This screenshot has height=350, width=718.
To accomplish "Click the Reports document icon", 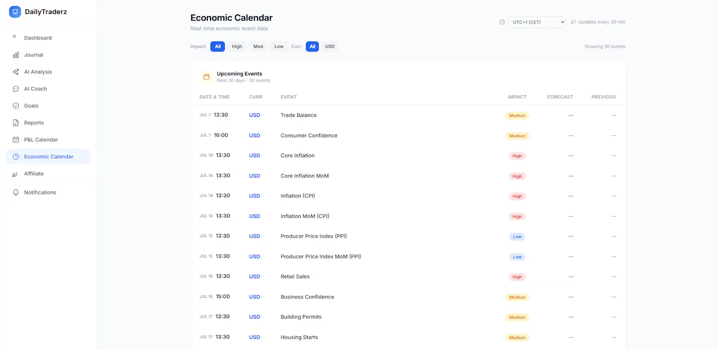I will coord(16,123).
